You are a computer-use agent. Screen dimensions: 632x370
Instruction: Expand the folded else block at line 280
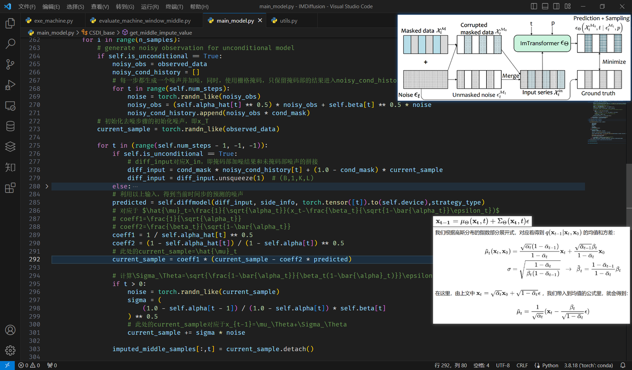[x=47, y=186]
